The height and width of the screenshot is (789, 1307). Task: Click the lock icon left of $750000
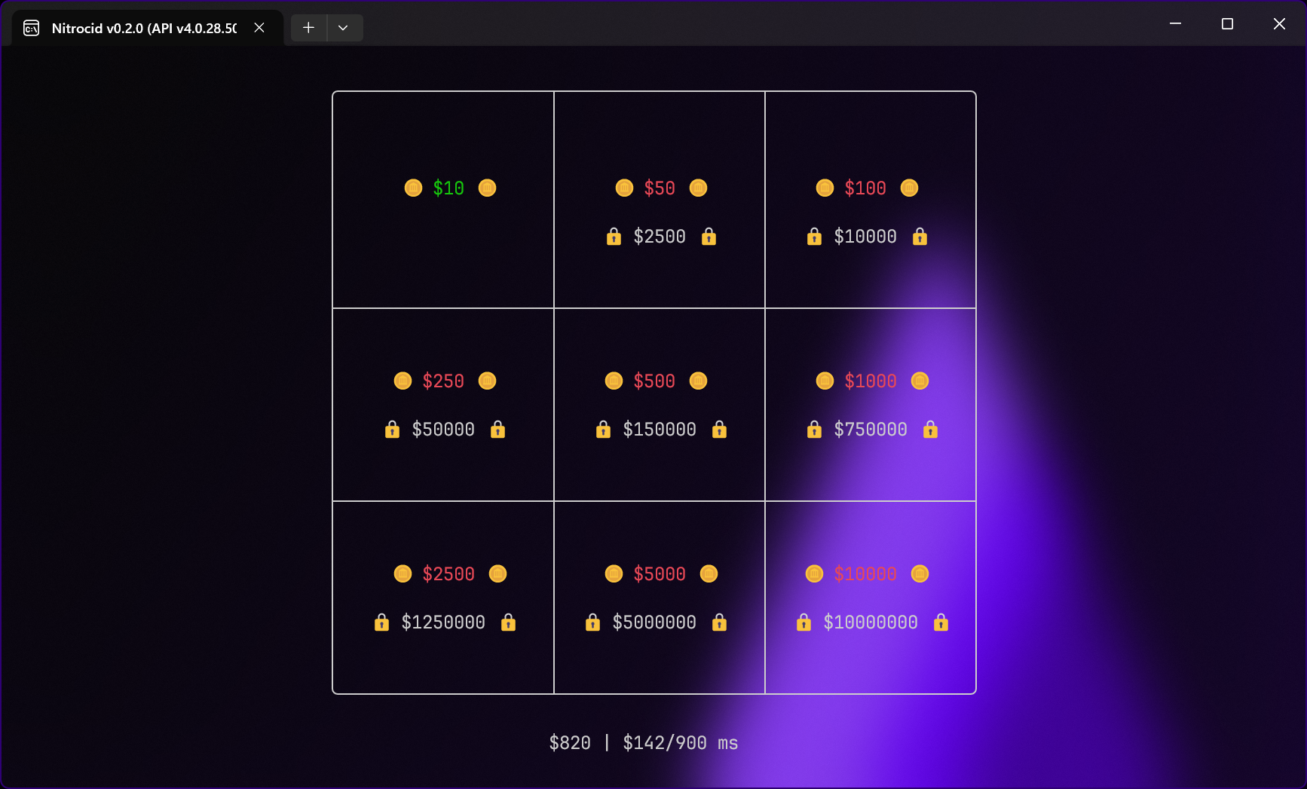click(x=814, y=430)
